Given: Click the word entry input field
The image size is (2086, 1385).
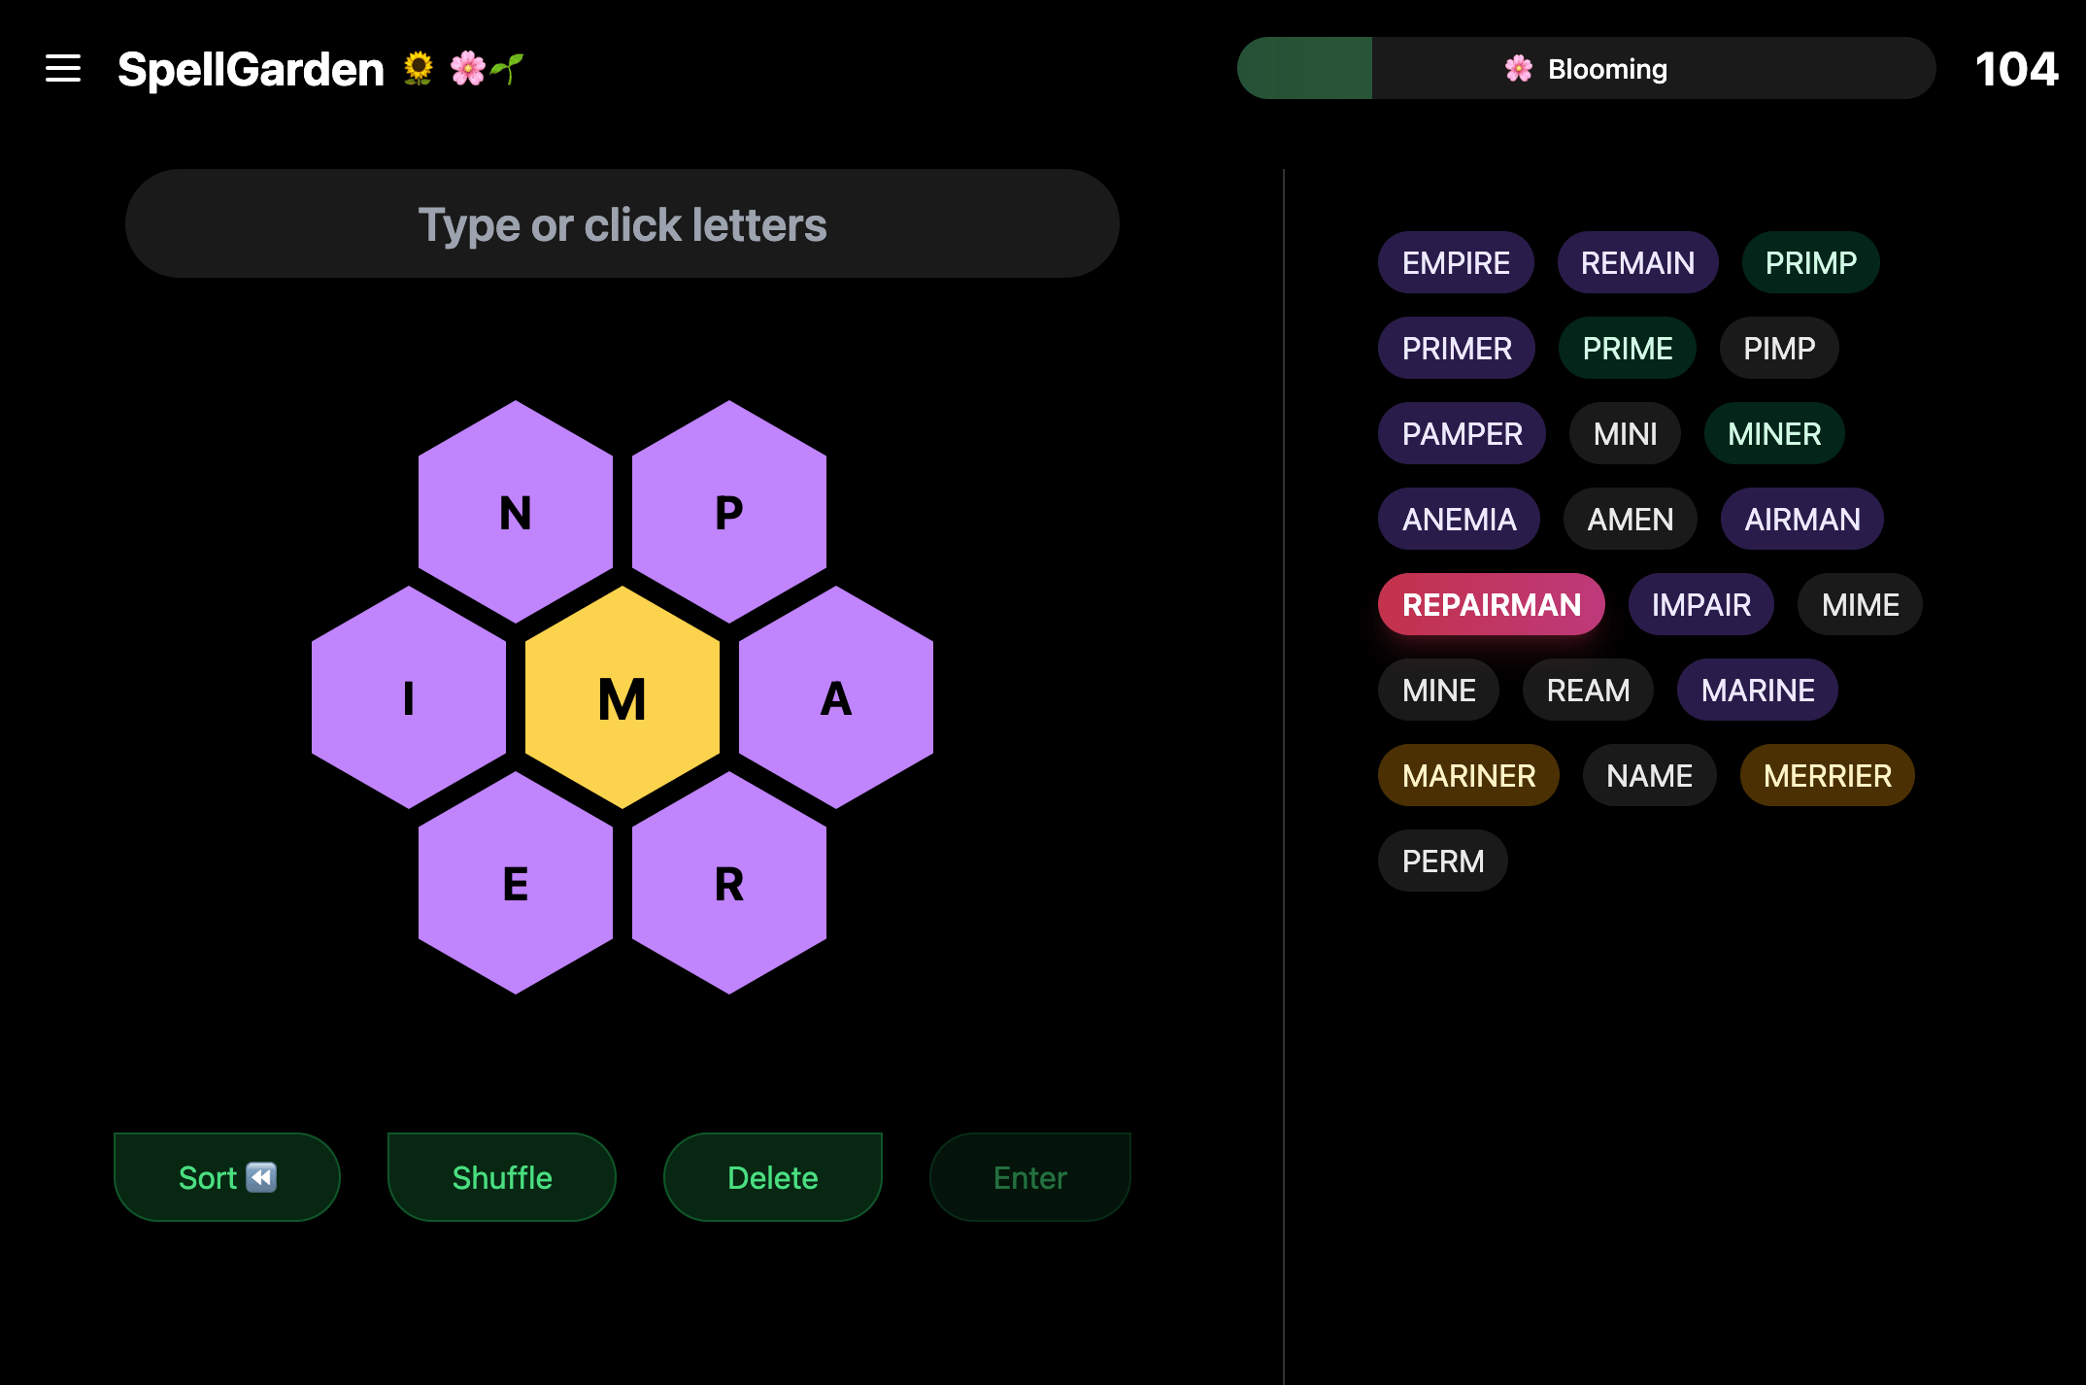Looking at the screenshot, I should click(622, 223).
